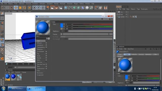Viewport: 162px width, 91px height.
Task: Open Texture arrow dropdown in Material Editor
Action: (61, 34)
